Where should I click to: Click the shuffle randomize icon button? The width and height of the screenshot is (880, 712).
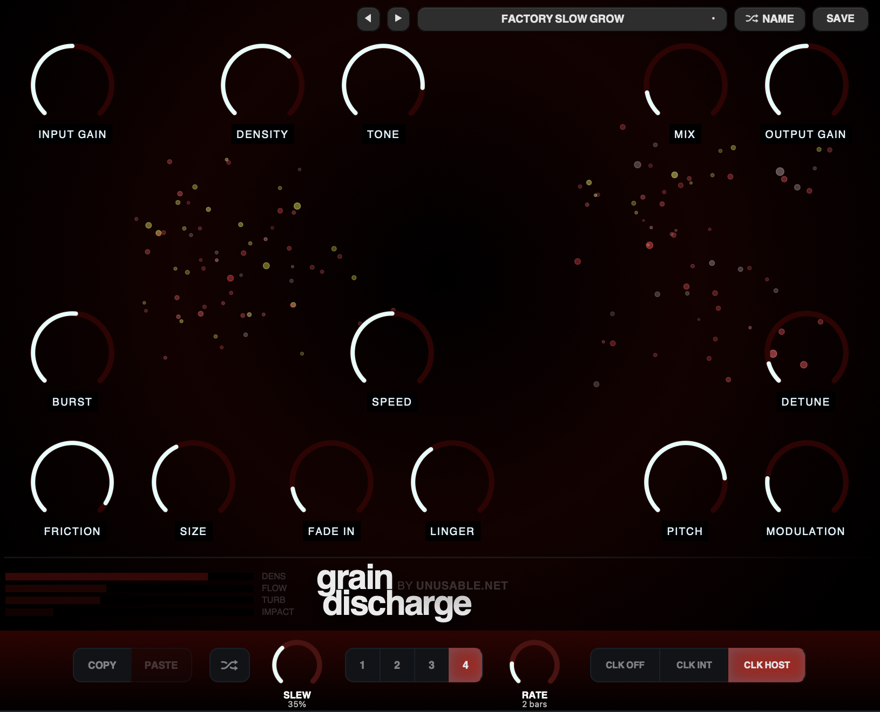(229, 665)
